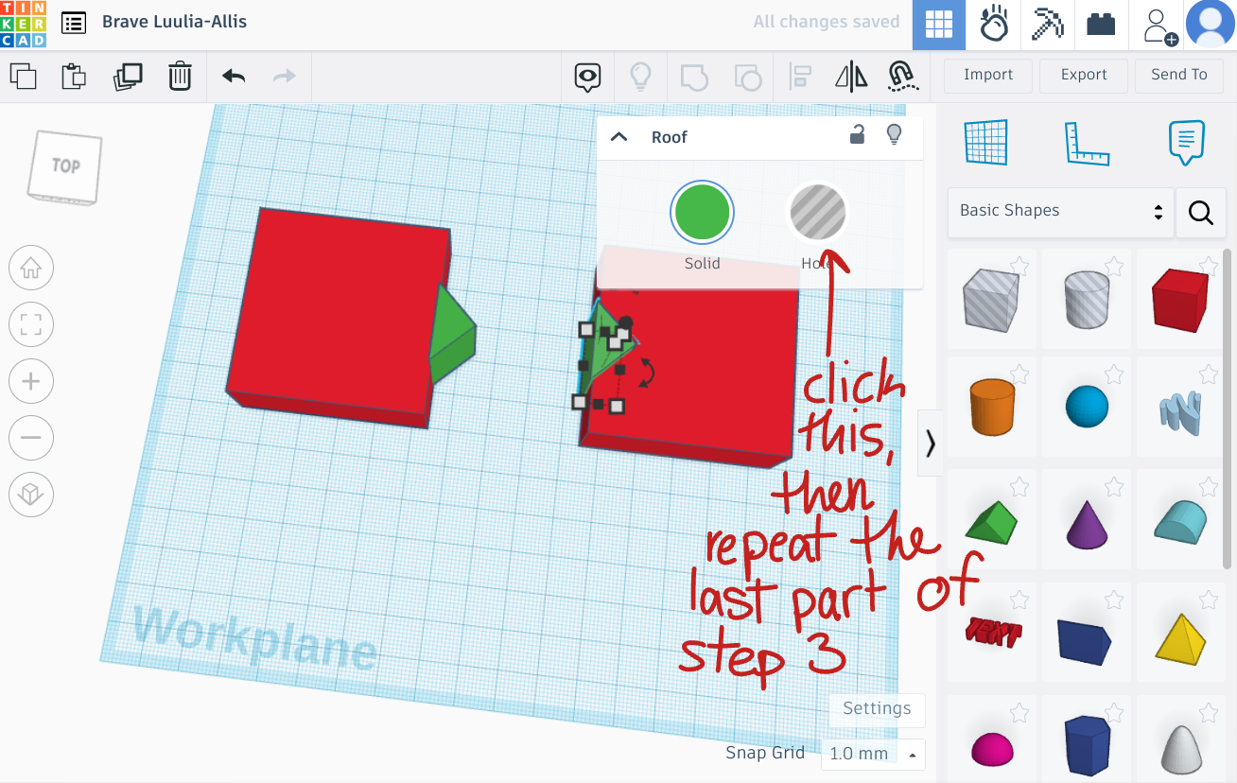Click the Tinkercad logo
This screenshot has width=1237, height=783.
point(21,25)
